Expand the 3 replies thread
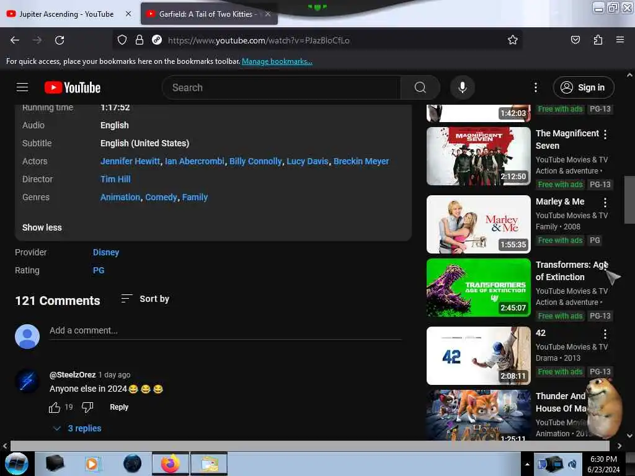The height and width of the screenshot is (476, 635). 78,428
